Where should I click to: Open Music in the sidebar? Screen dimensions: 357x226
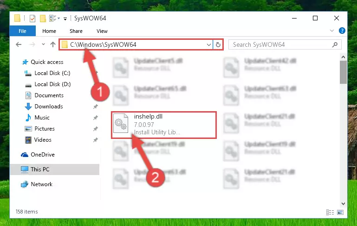coord(42,118)
